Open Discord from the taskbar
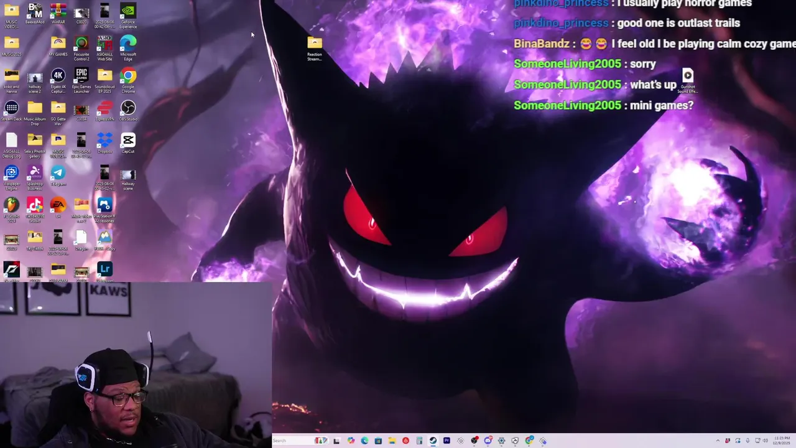The image size is (796, 448). pos(488,441)
